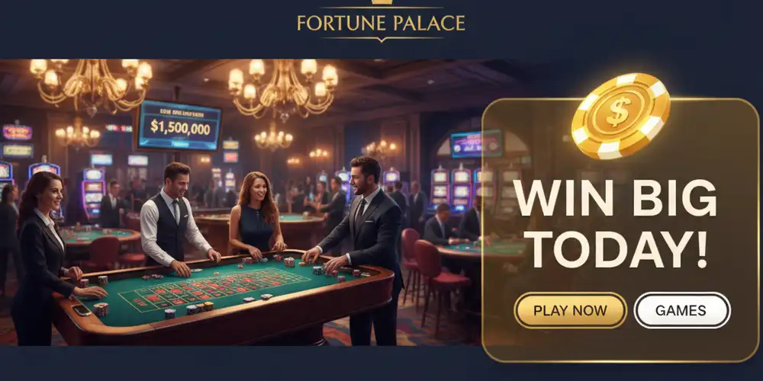Click the PLAY NOW button
Image resolution: width=763 pixels, height=381 pixels.
tap(570, 311)
